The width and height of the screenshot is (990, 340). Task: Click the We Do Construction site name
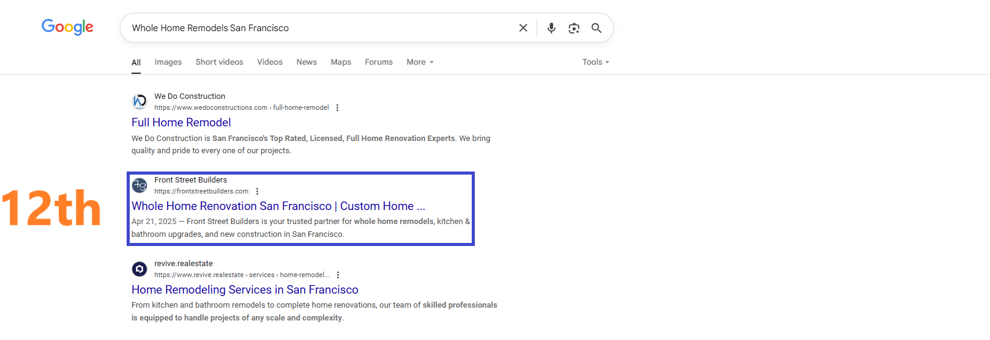(x=190, y=96)
